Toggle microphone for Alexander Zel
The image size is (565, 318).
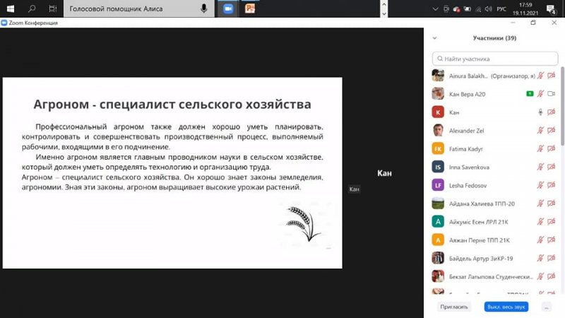tap(540, 131)
